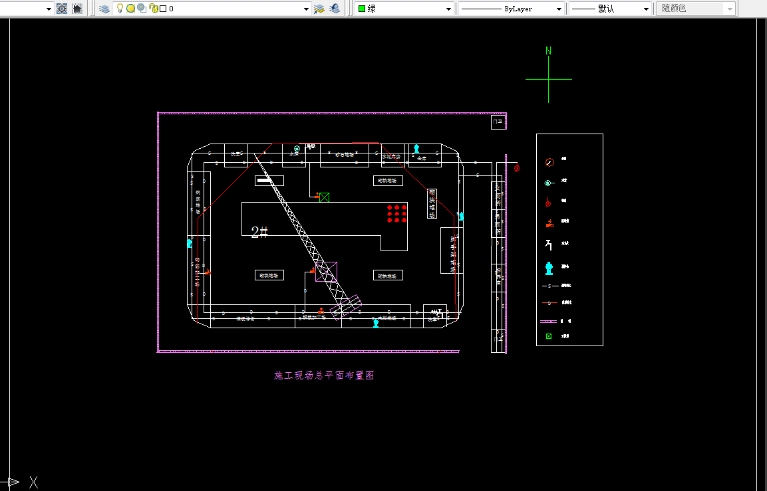Open the Workspace Settings gear icon

(x=62, y=9)
